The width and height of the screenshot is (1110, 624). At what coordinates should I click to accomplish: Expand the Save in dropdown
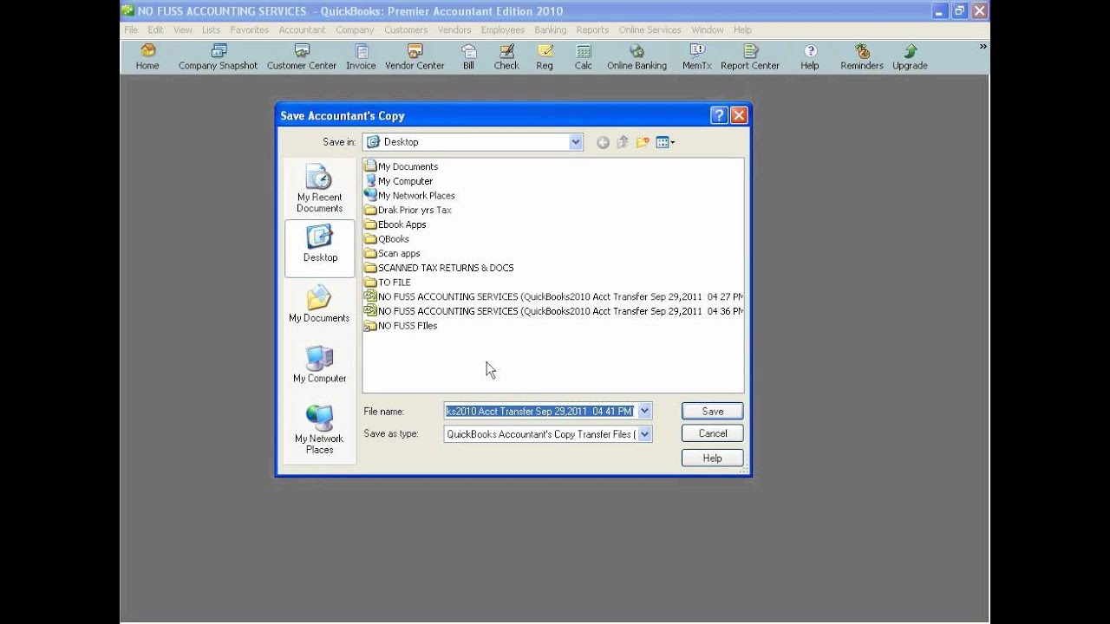pos(576,142)
